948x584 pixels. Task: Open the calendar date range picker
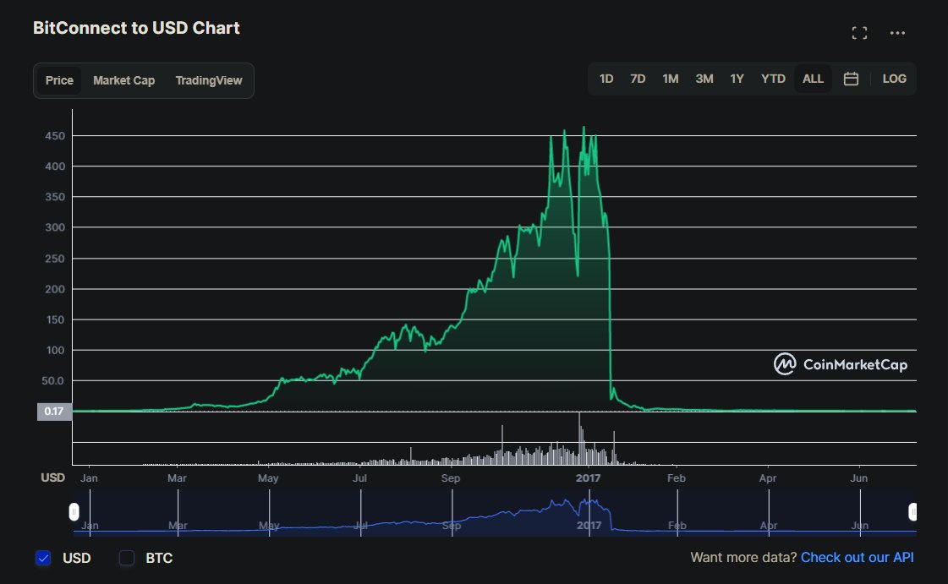click(x=851, y=79)
